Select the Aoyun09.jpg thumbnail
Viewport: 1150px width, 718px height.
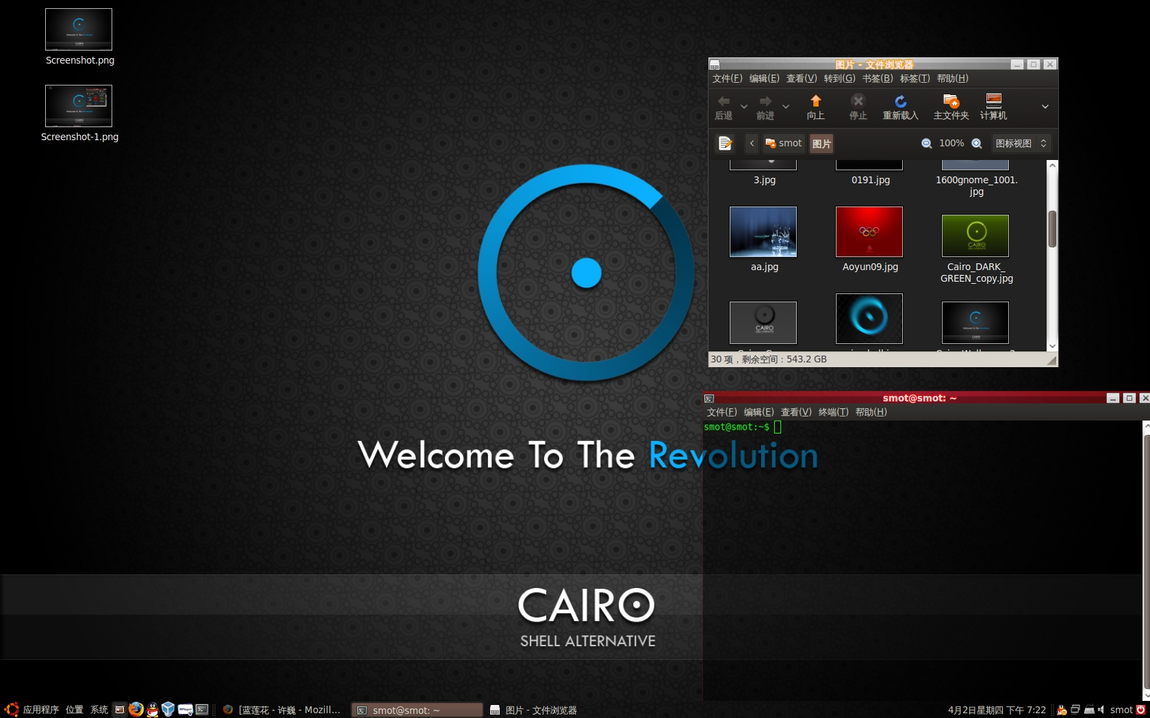pyautogui.click(x=869, y=232)
